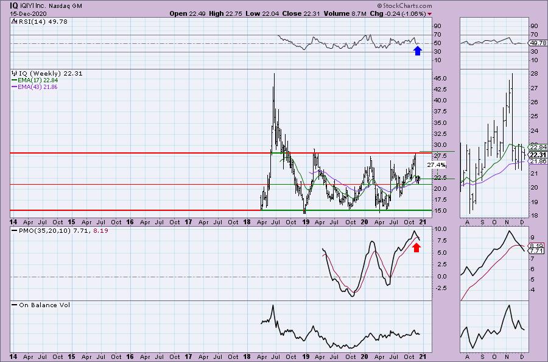The height and width of the screenshot is (362, 548).
Task: Click the small chart icon before RSI(14)
Action: coord(13,21)
